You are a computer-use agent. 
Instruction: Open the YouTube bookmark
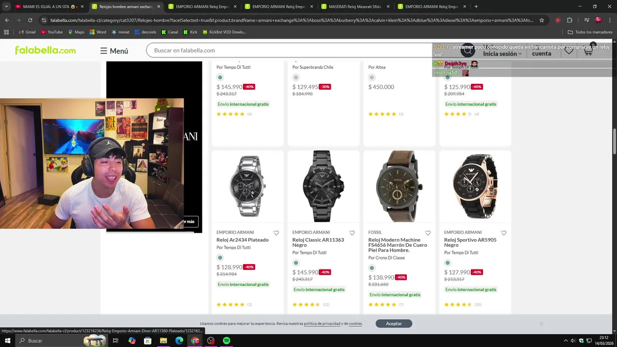52,32
